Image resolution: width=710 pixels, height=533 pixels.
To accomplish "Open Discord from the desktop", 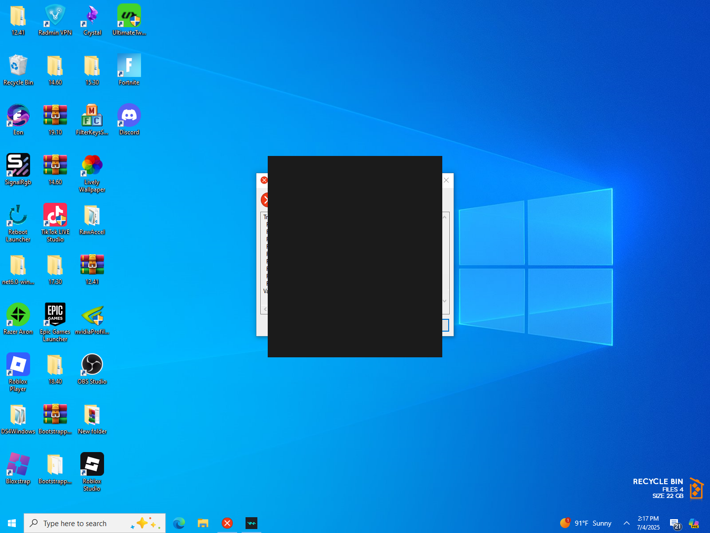I will 129,117.
